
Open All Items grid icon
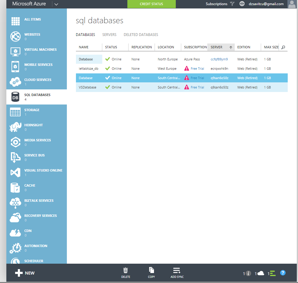[x=15, y=21]
